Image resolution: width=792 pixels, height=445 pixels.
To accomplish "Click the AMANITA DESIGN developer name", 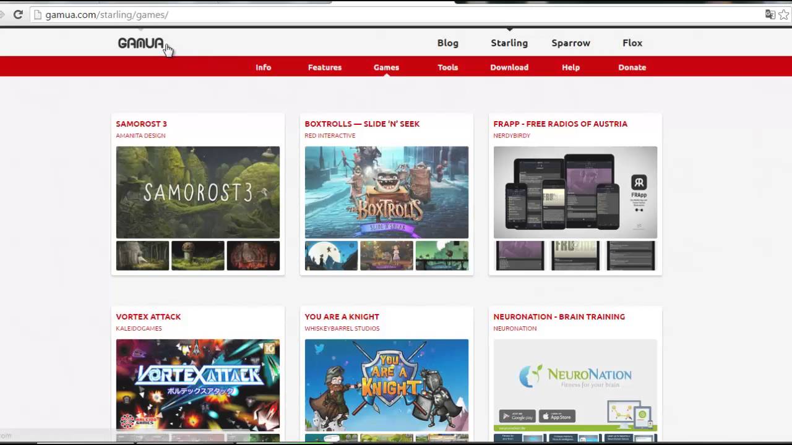I will [x=140, y=135].
